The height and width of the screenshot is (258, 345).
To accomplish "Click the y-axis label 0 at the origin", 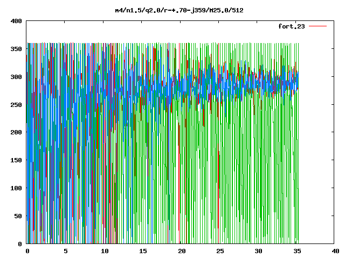I will (x=20, y=244).
